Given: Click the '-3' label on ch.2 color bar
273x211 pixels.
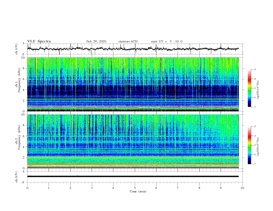Looking at the screenshot, I should (x=254, y=127).
